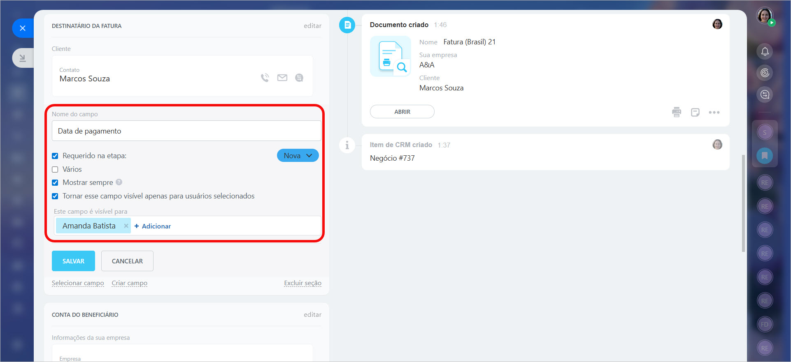
Task: Open the invoice document preview thumbnail
Action: [x=391, y=56]
